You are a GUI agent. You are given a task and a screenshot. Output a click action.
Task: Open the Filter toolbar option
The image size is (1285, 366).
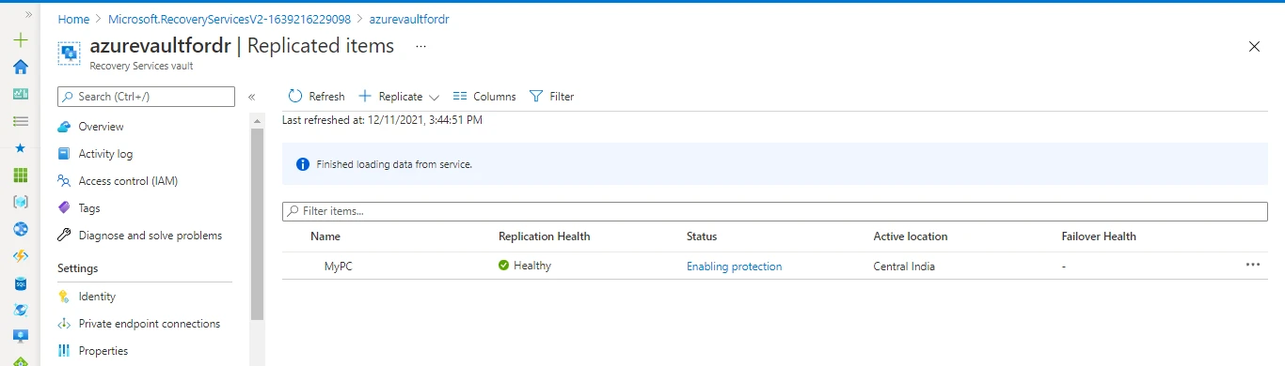(x=552, y=97)
